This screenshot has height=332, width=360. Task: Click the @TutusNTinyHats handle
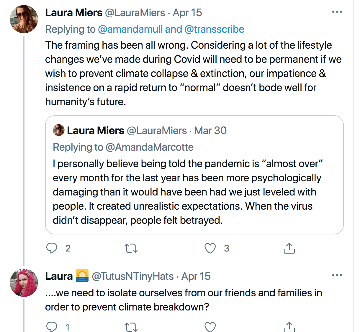point(133,276)
